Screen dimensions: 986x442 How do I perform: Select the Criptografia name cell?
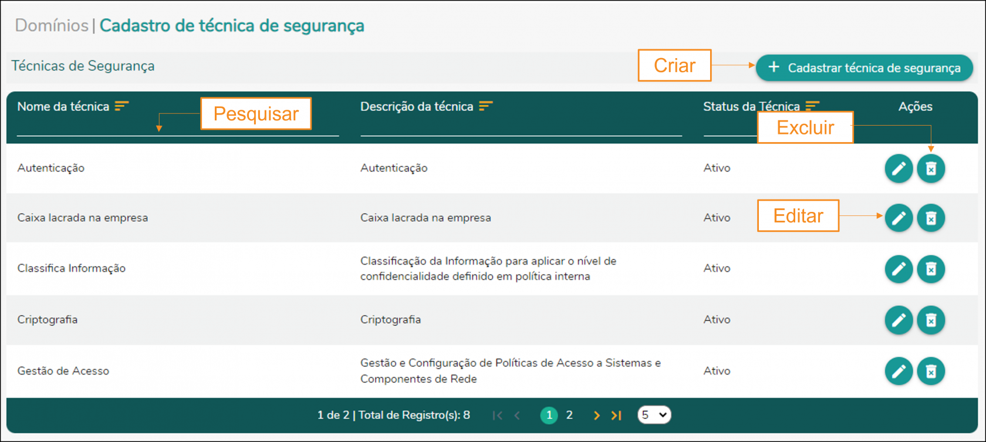[48, 320]
